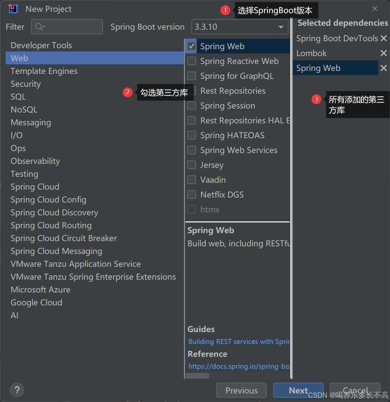
Task: Select the Spring Cloud category
Action: click(95, 187)
